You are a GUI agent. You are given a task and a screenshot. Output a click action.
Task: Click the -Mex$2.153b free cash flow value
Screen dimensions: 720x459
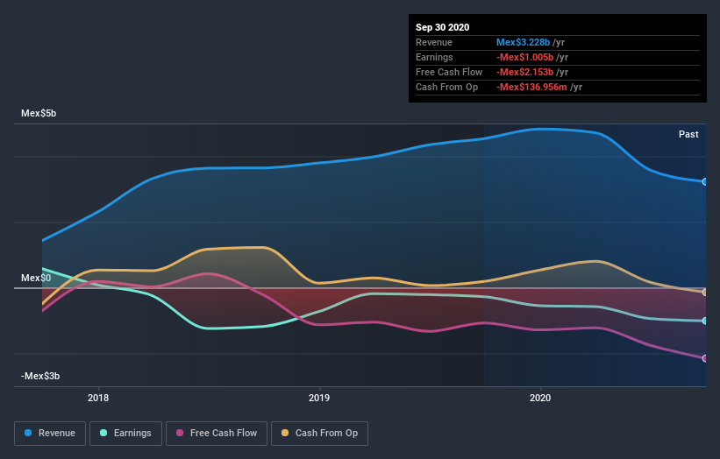524,72
